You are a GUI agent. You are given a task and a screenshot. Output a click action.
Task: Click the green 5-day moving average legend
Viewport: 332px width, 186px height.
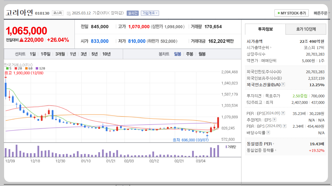click(8, 68)
